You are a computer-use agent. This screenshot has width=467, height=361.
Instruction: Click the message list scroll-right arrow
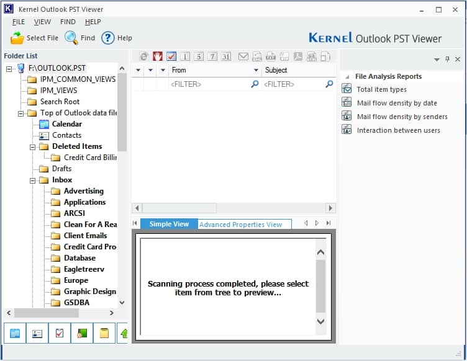click(x=330, y=208)
